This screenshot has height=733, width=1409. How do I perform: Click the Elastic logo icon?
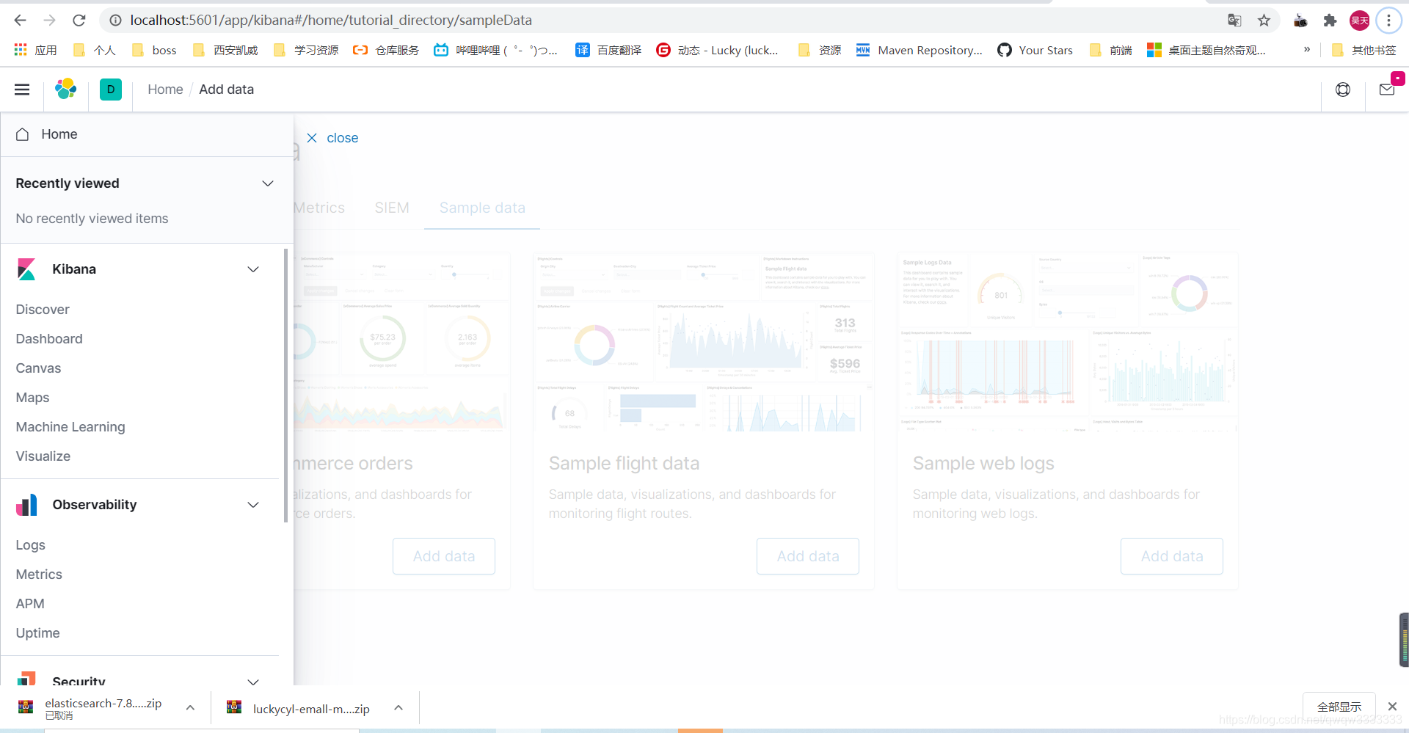click(66, 89)
